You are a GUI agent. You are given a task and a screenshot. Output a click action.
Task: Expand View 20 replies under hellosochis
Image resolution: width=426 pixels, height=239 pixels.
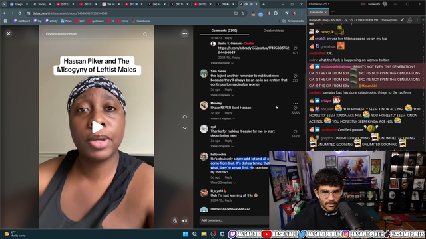click(223, 183)
